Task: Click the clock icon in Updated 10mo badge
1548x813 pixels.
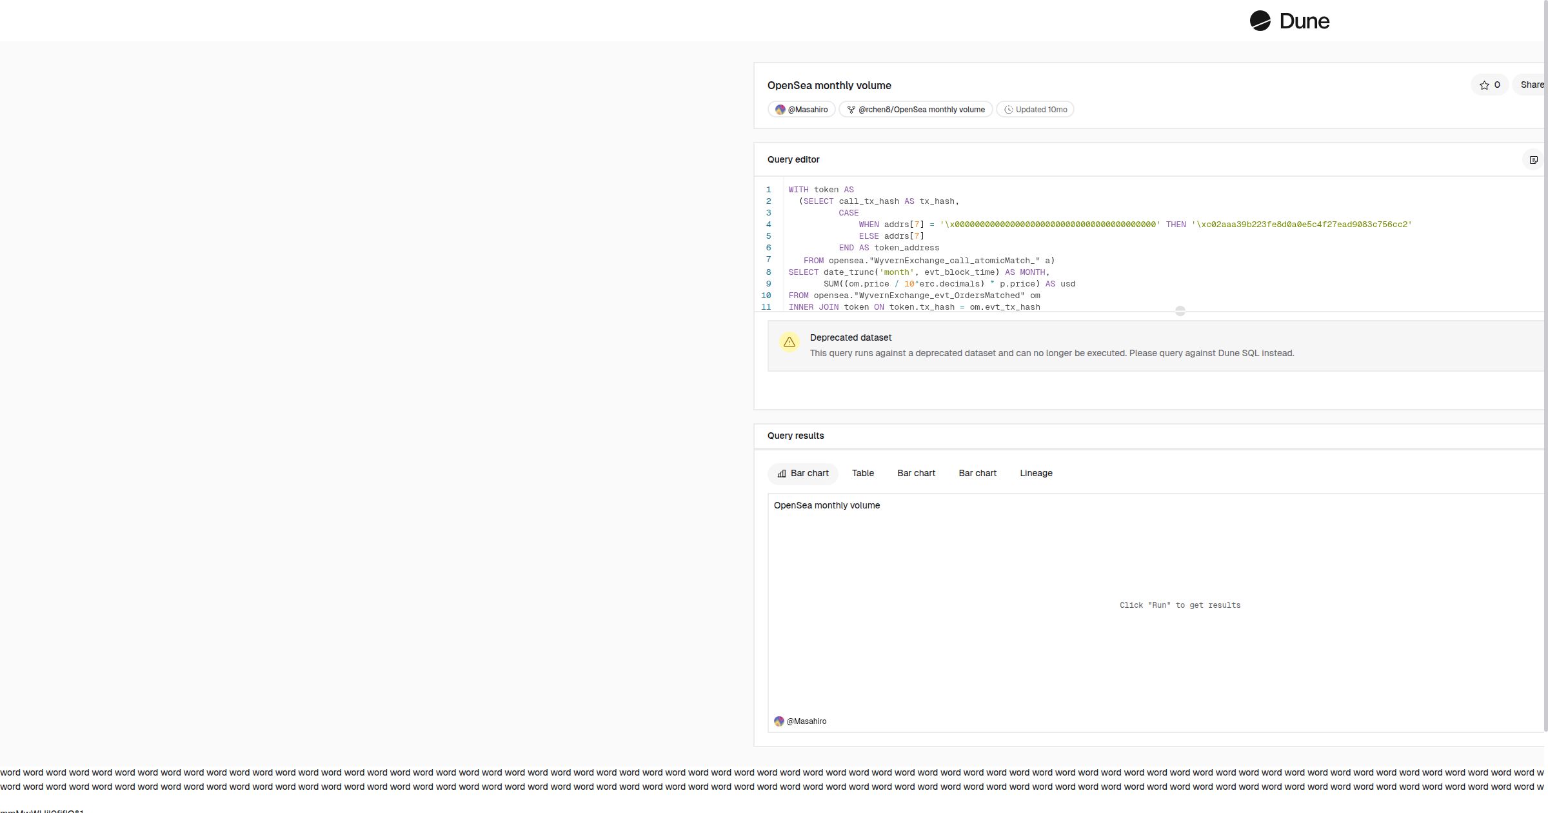Action: pos(1008,110)
